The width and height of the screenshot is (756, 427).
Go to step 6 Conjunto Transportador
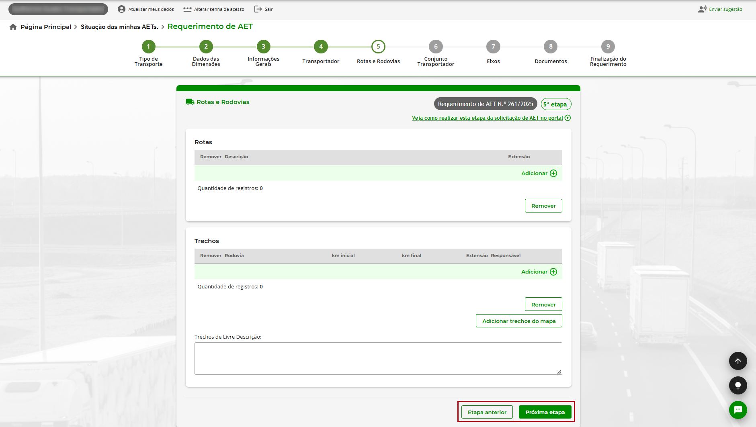click(x=436, y=47)
